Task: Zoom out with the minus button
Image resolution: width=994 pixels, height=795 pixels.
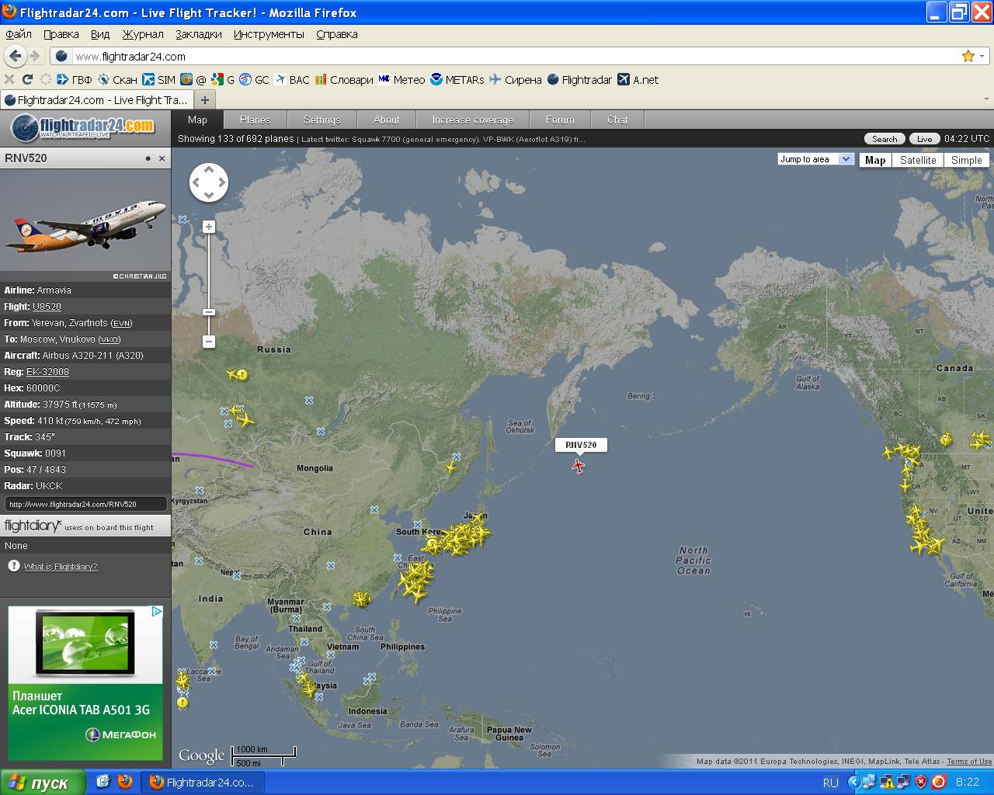Action: click(x=209, y=342)
